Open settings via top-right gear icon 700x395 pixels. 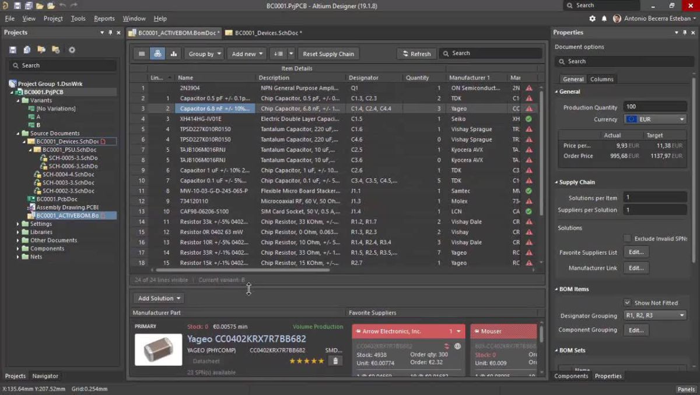(x=592, y=19)
